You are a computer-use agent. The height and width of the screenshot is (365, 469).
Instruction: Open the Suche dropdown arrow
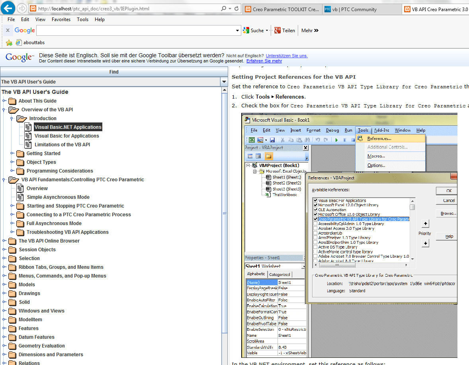click(267, 31)
